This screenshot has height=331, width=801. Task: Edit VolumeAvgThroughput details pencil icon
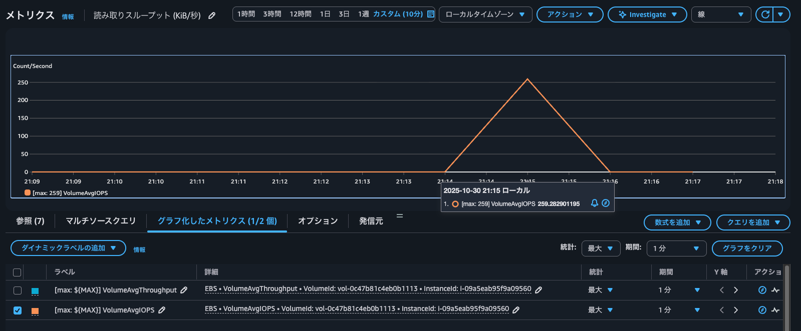pos(539,290)
